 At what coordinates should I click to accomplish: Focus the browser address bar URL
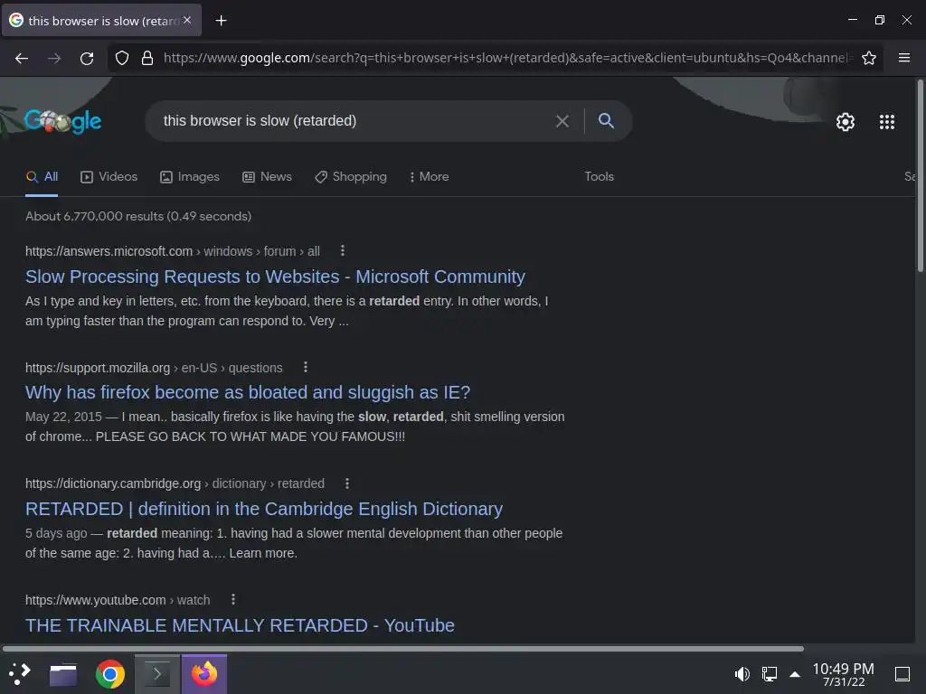506,58
